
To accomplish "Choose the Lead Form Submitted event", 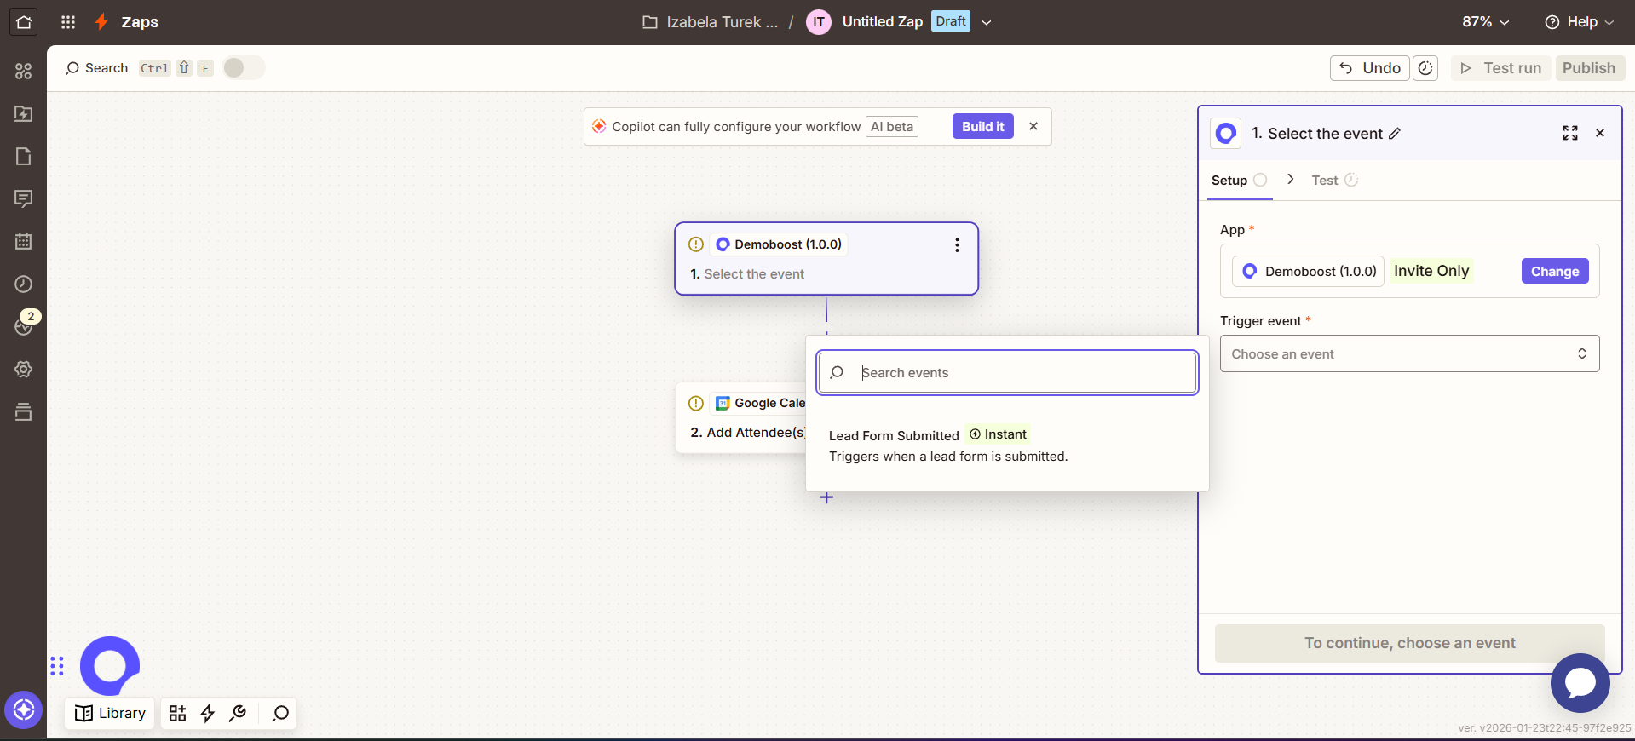I will (x=1007, y=445).
